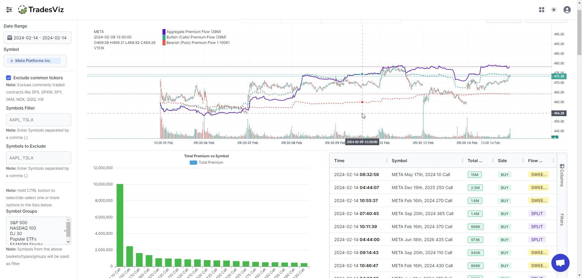Click the tallest 10 Call premium bar

120,225
